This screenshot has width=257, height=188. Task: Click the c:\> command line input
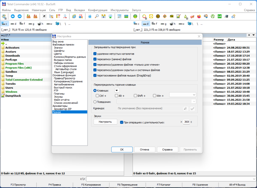[169, 179]
